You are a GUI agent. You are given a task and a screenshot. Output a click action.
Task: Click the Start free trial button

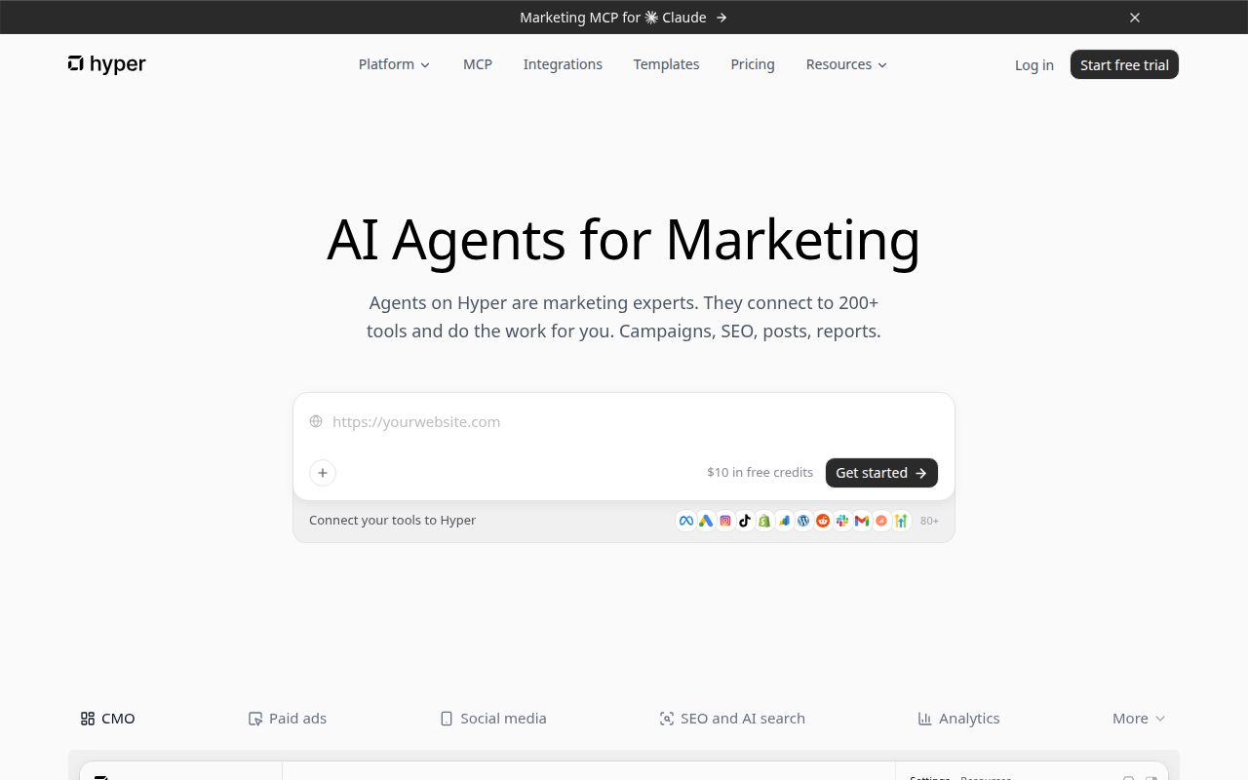point(1124,64)
